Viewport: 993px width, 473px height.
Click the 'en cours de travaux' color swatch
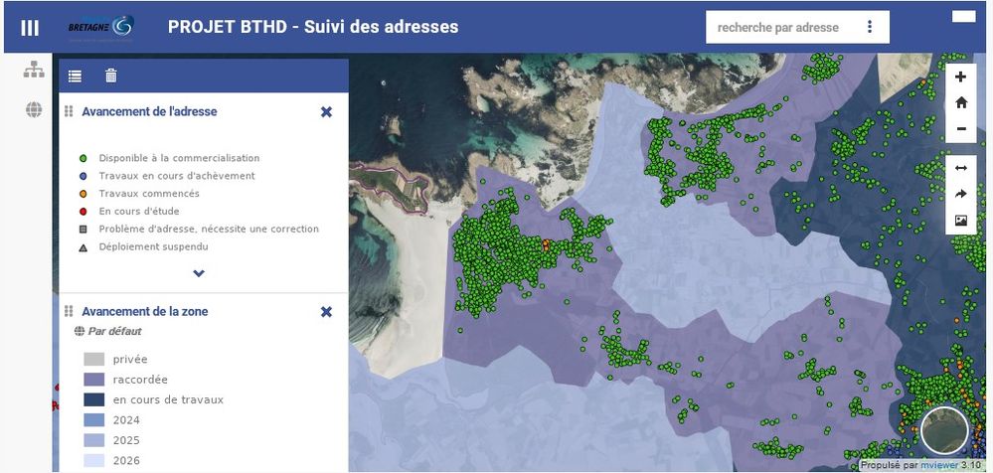point(94,399)
